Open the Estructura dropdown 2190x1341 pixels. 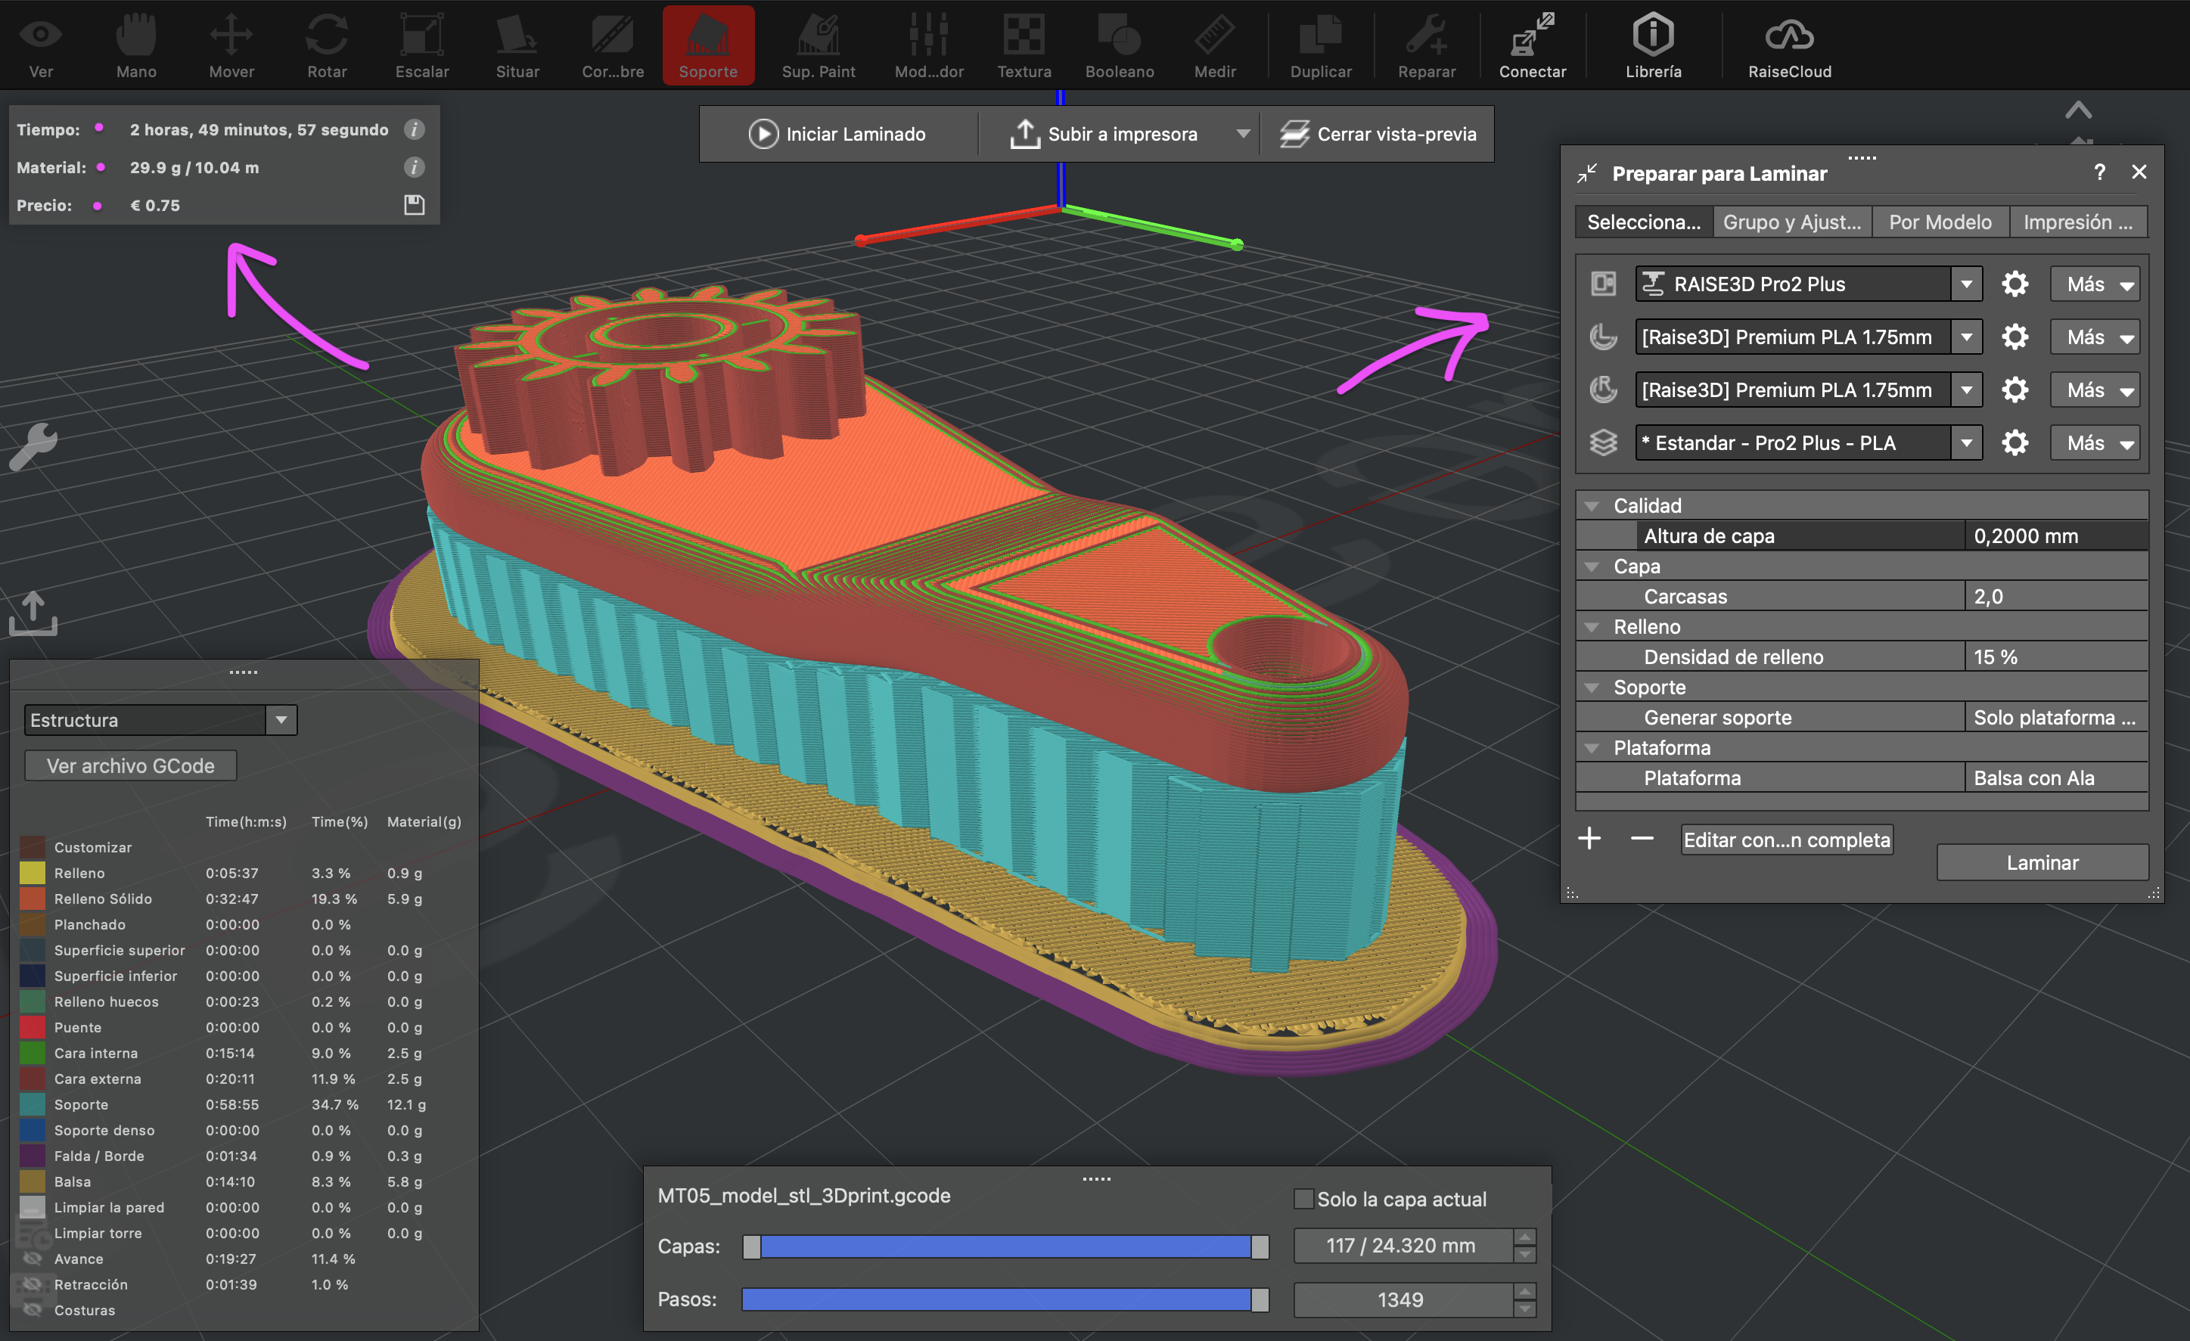click(x=281, y=720)
